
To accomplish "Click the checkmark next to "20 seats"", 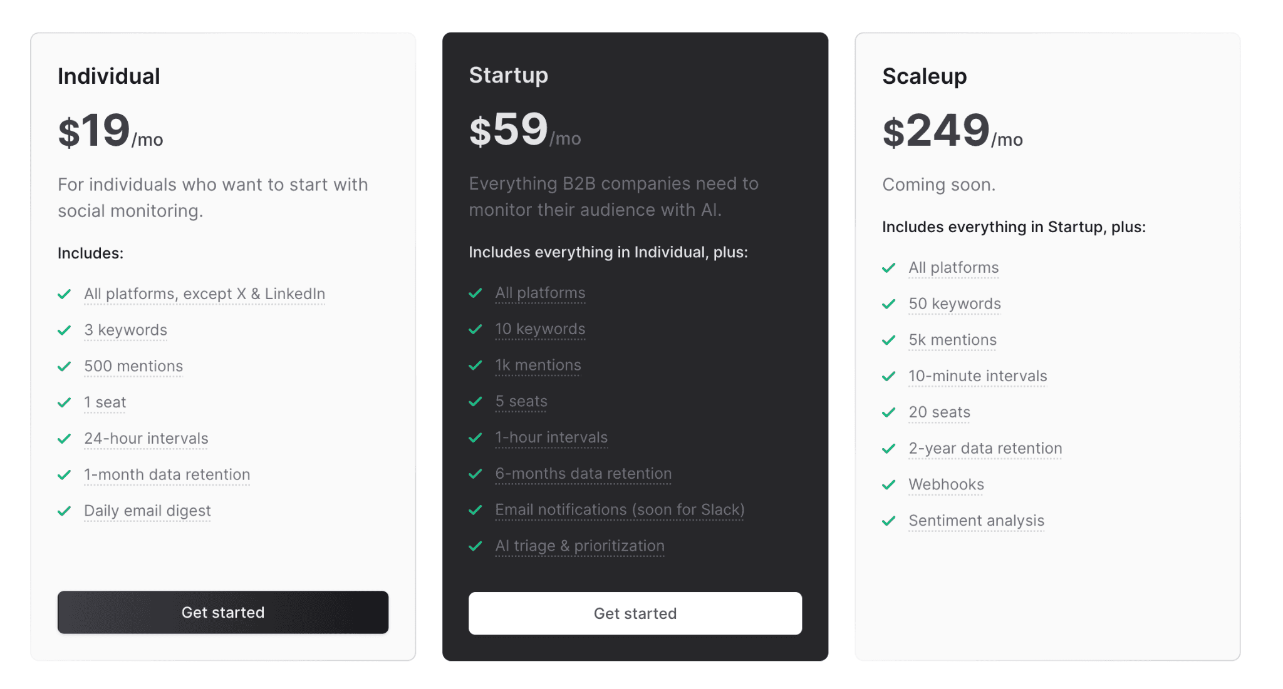I will [889, 412].
